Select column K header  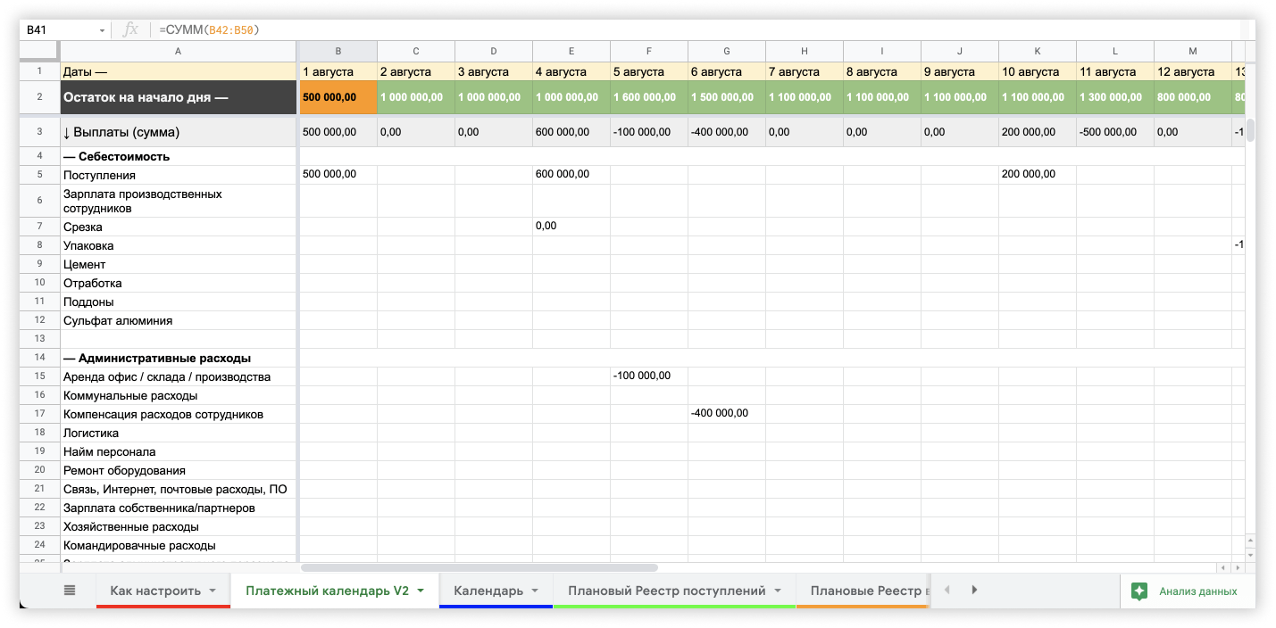pyautogui.click(x=1037, y=51)
